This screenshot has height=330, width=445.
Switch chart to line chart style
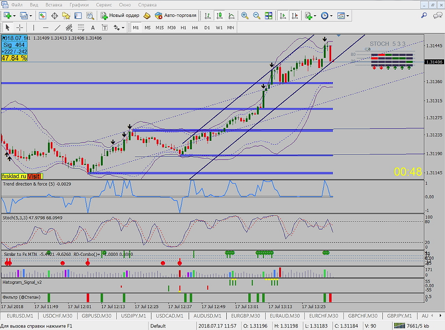(x=231, y=16)
